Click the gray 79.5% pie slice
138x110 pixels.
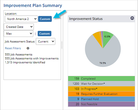pyautogui.click(x=103, y=56)
